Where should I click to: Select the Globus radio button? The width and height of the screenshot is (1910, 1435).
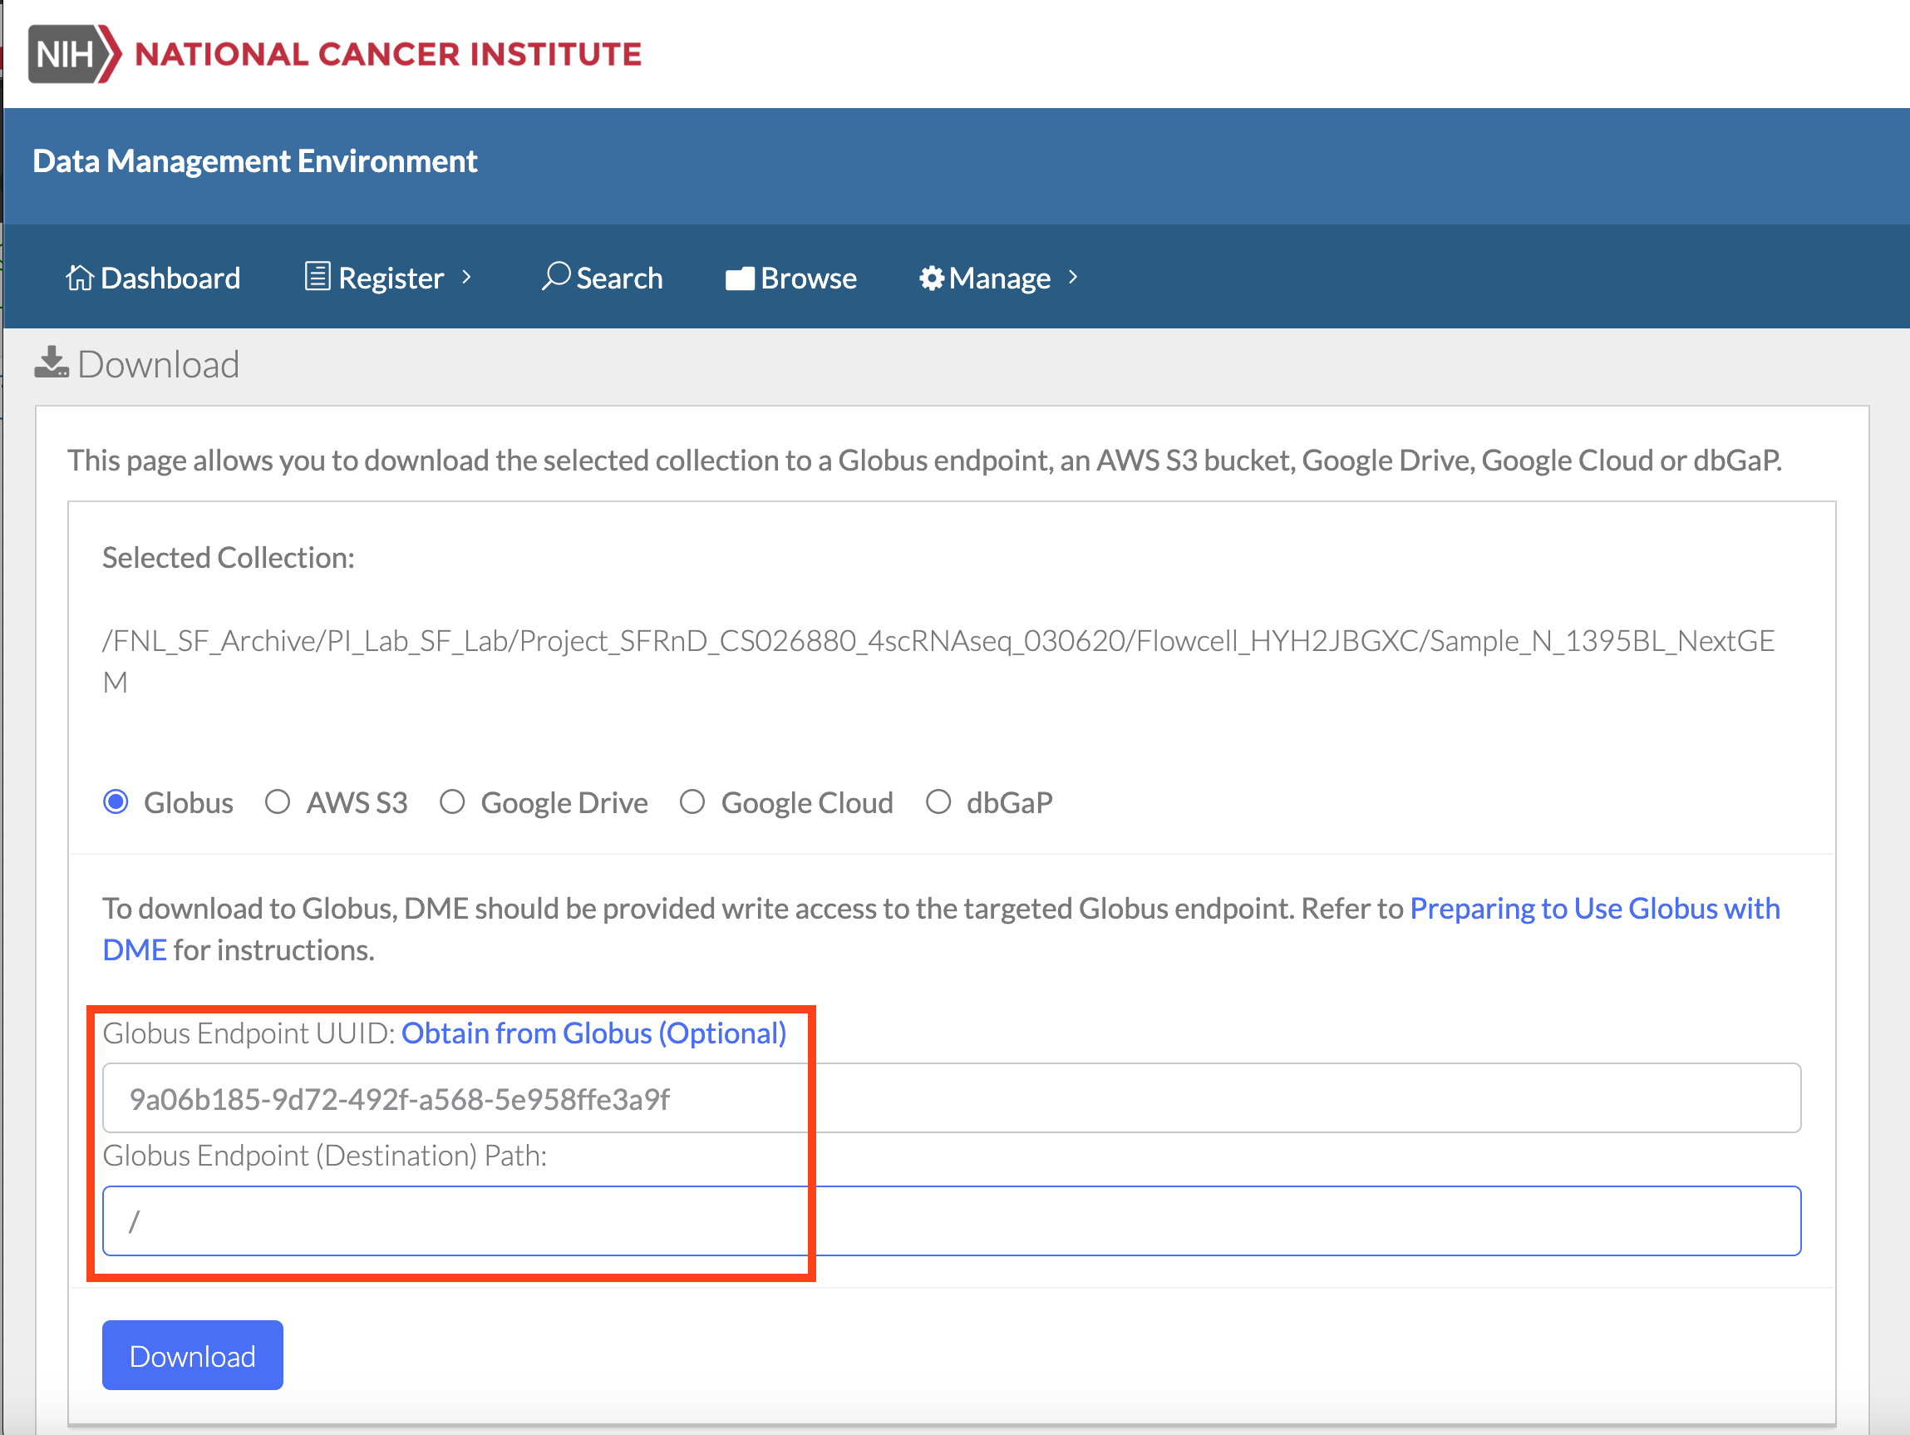click(116, 801)
